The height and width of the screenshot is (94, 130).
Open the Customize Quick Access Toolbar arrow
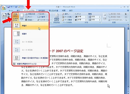pos(22,7)
